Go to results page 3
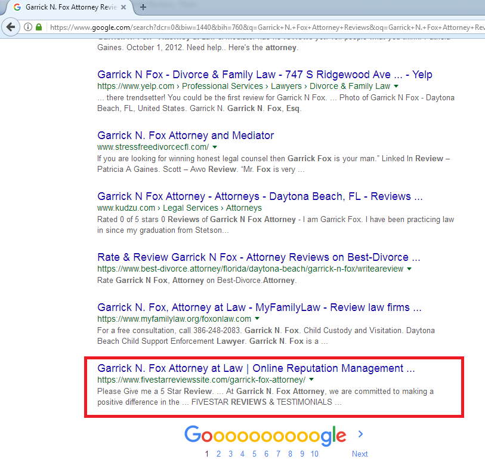Image resolution: width=485 pixels, height=468 pixels. 230,454
